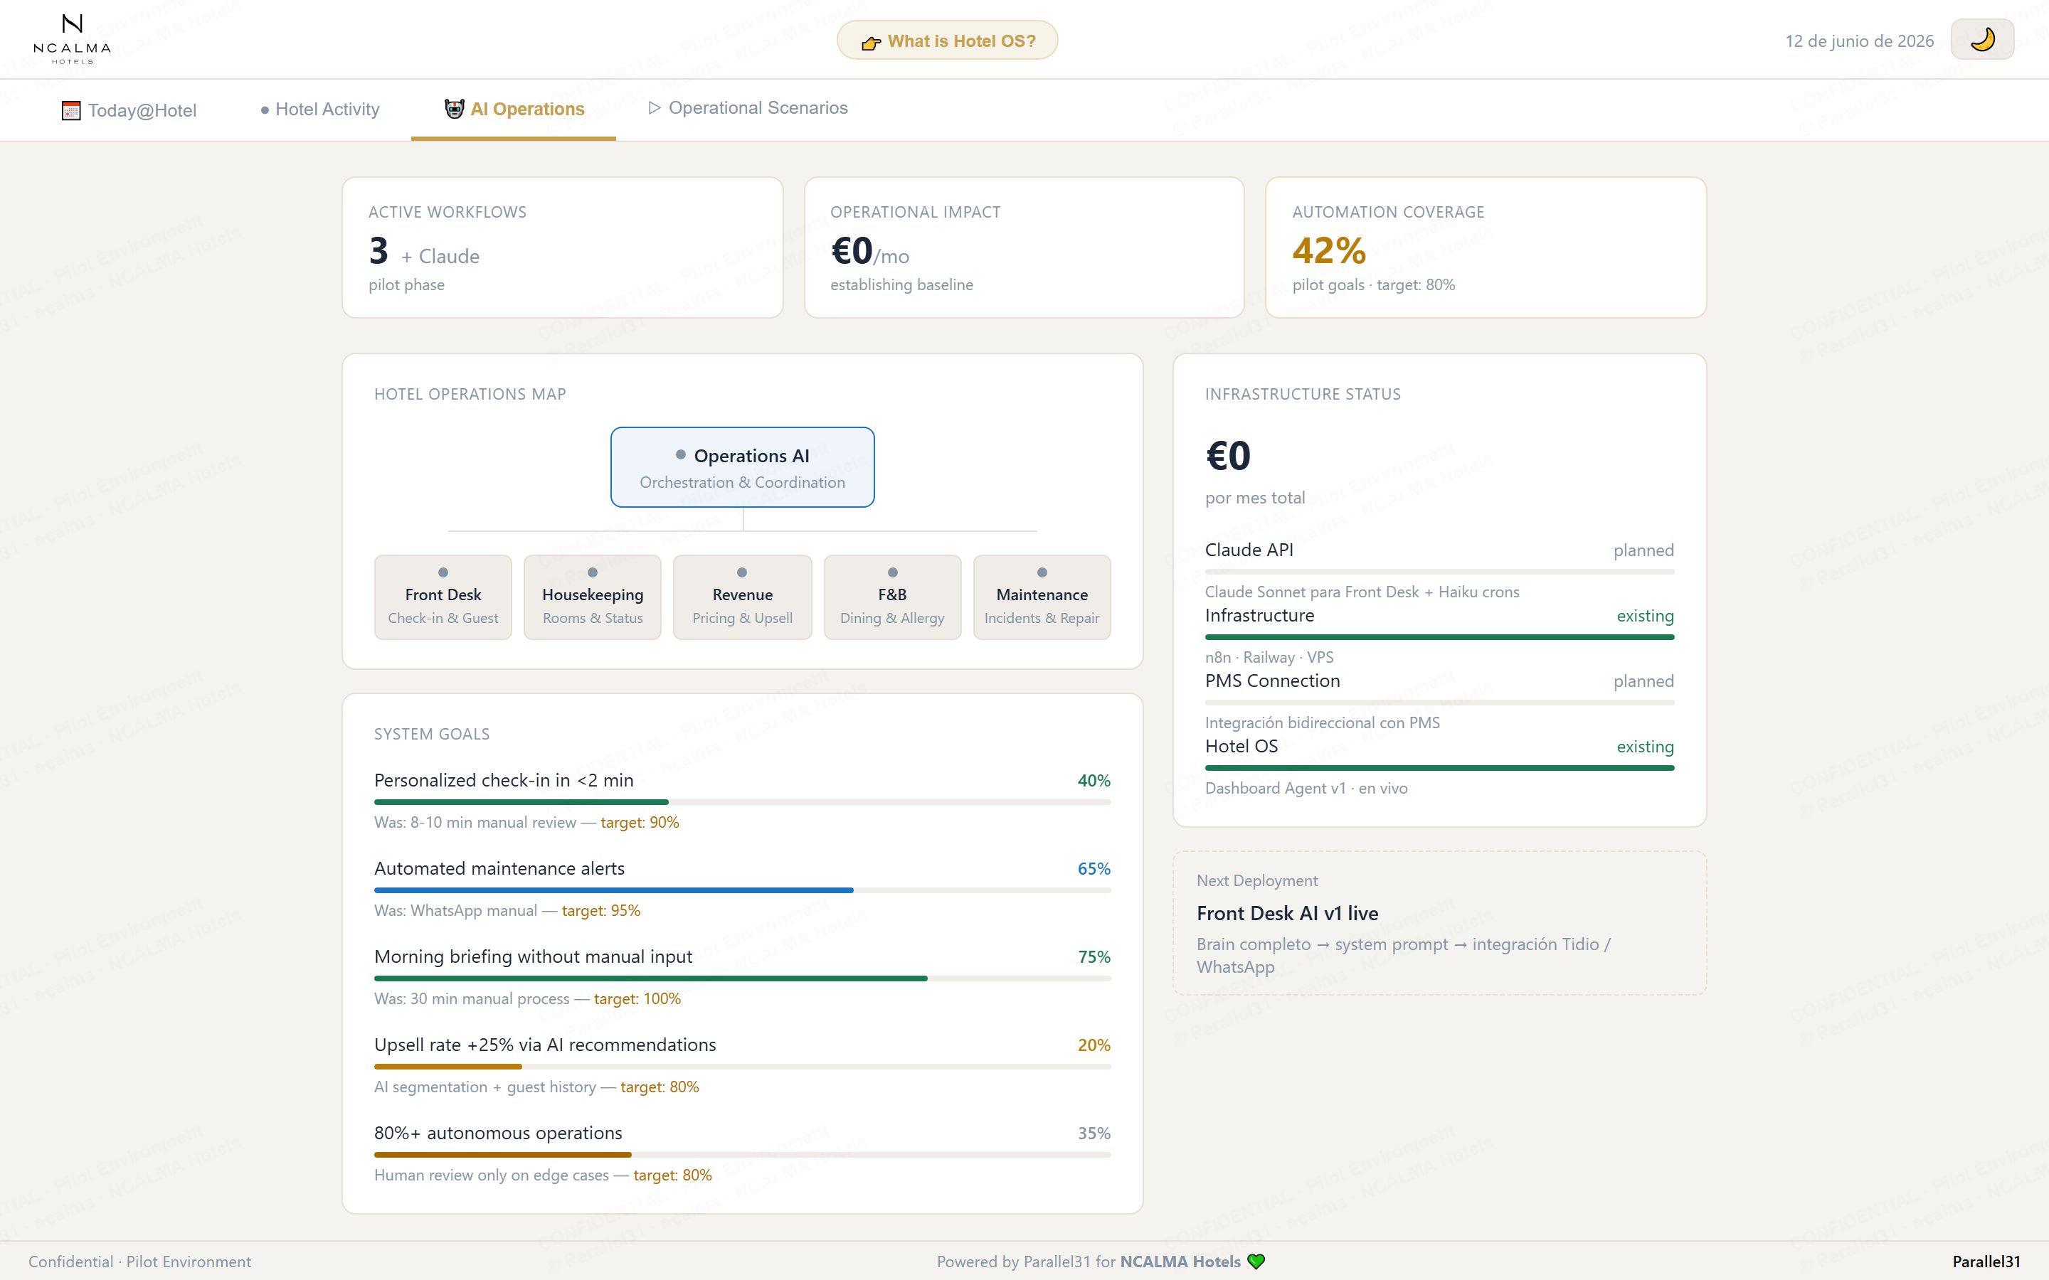This screenshot has height=1280, width=2049.
Task: Click 'pilot goals · target: 80%' text
Action: point(1373,284)
